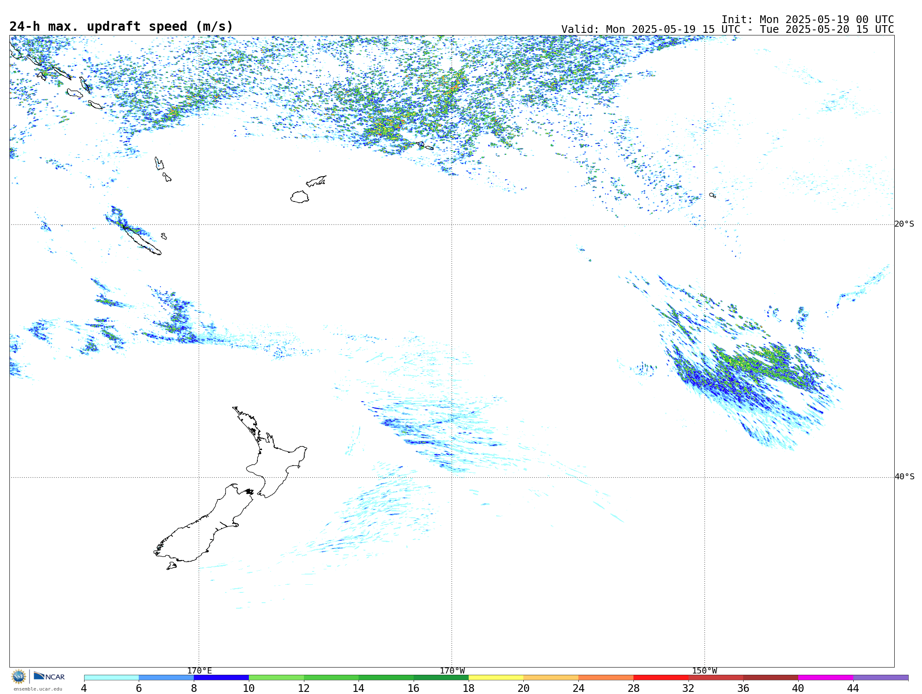Click the 170°E longitude label
The height and width of the screenshot is (694, 922).
pyautogui.click(x=199, y=671)
